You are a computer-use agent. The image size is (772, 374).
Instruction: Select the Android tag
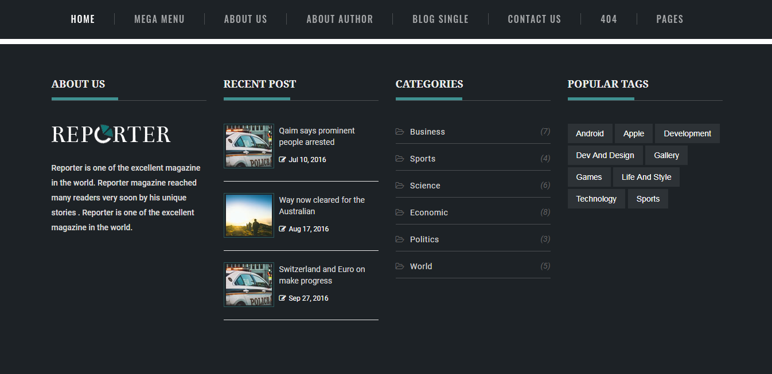coord(590,133)
